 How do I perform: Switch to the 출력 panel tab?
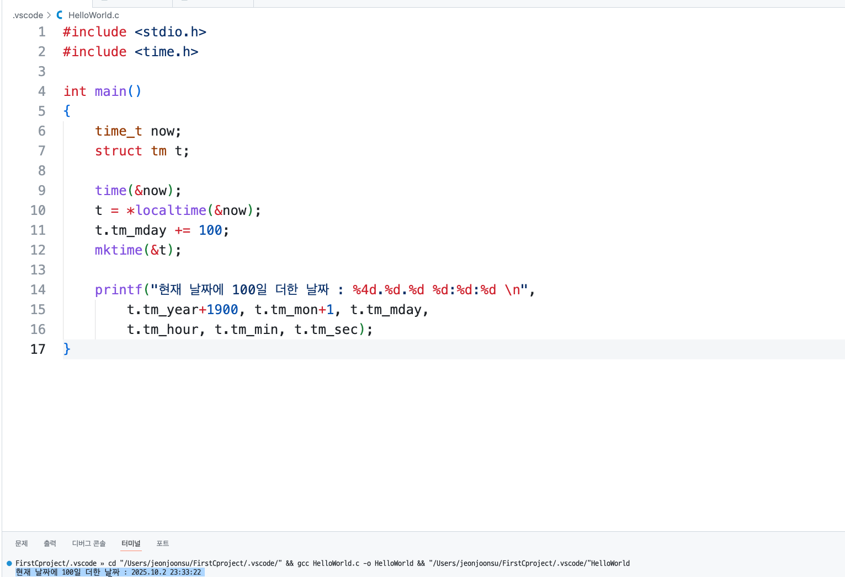pos(50,543)
